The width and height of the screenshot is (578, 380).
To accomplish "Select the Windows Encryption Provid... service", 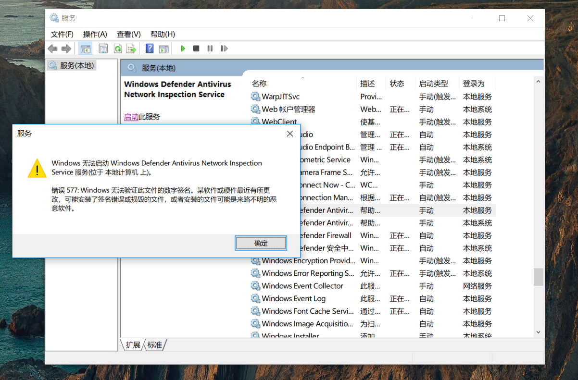I will 373,260.
